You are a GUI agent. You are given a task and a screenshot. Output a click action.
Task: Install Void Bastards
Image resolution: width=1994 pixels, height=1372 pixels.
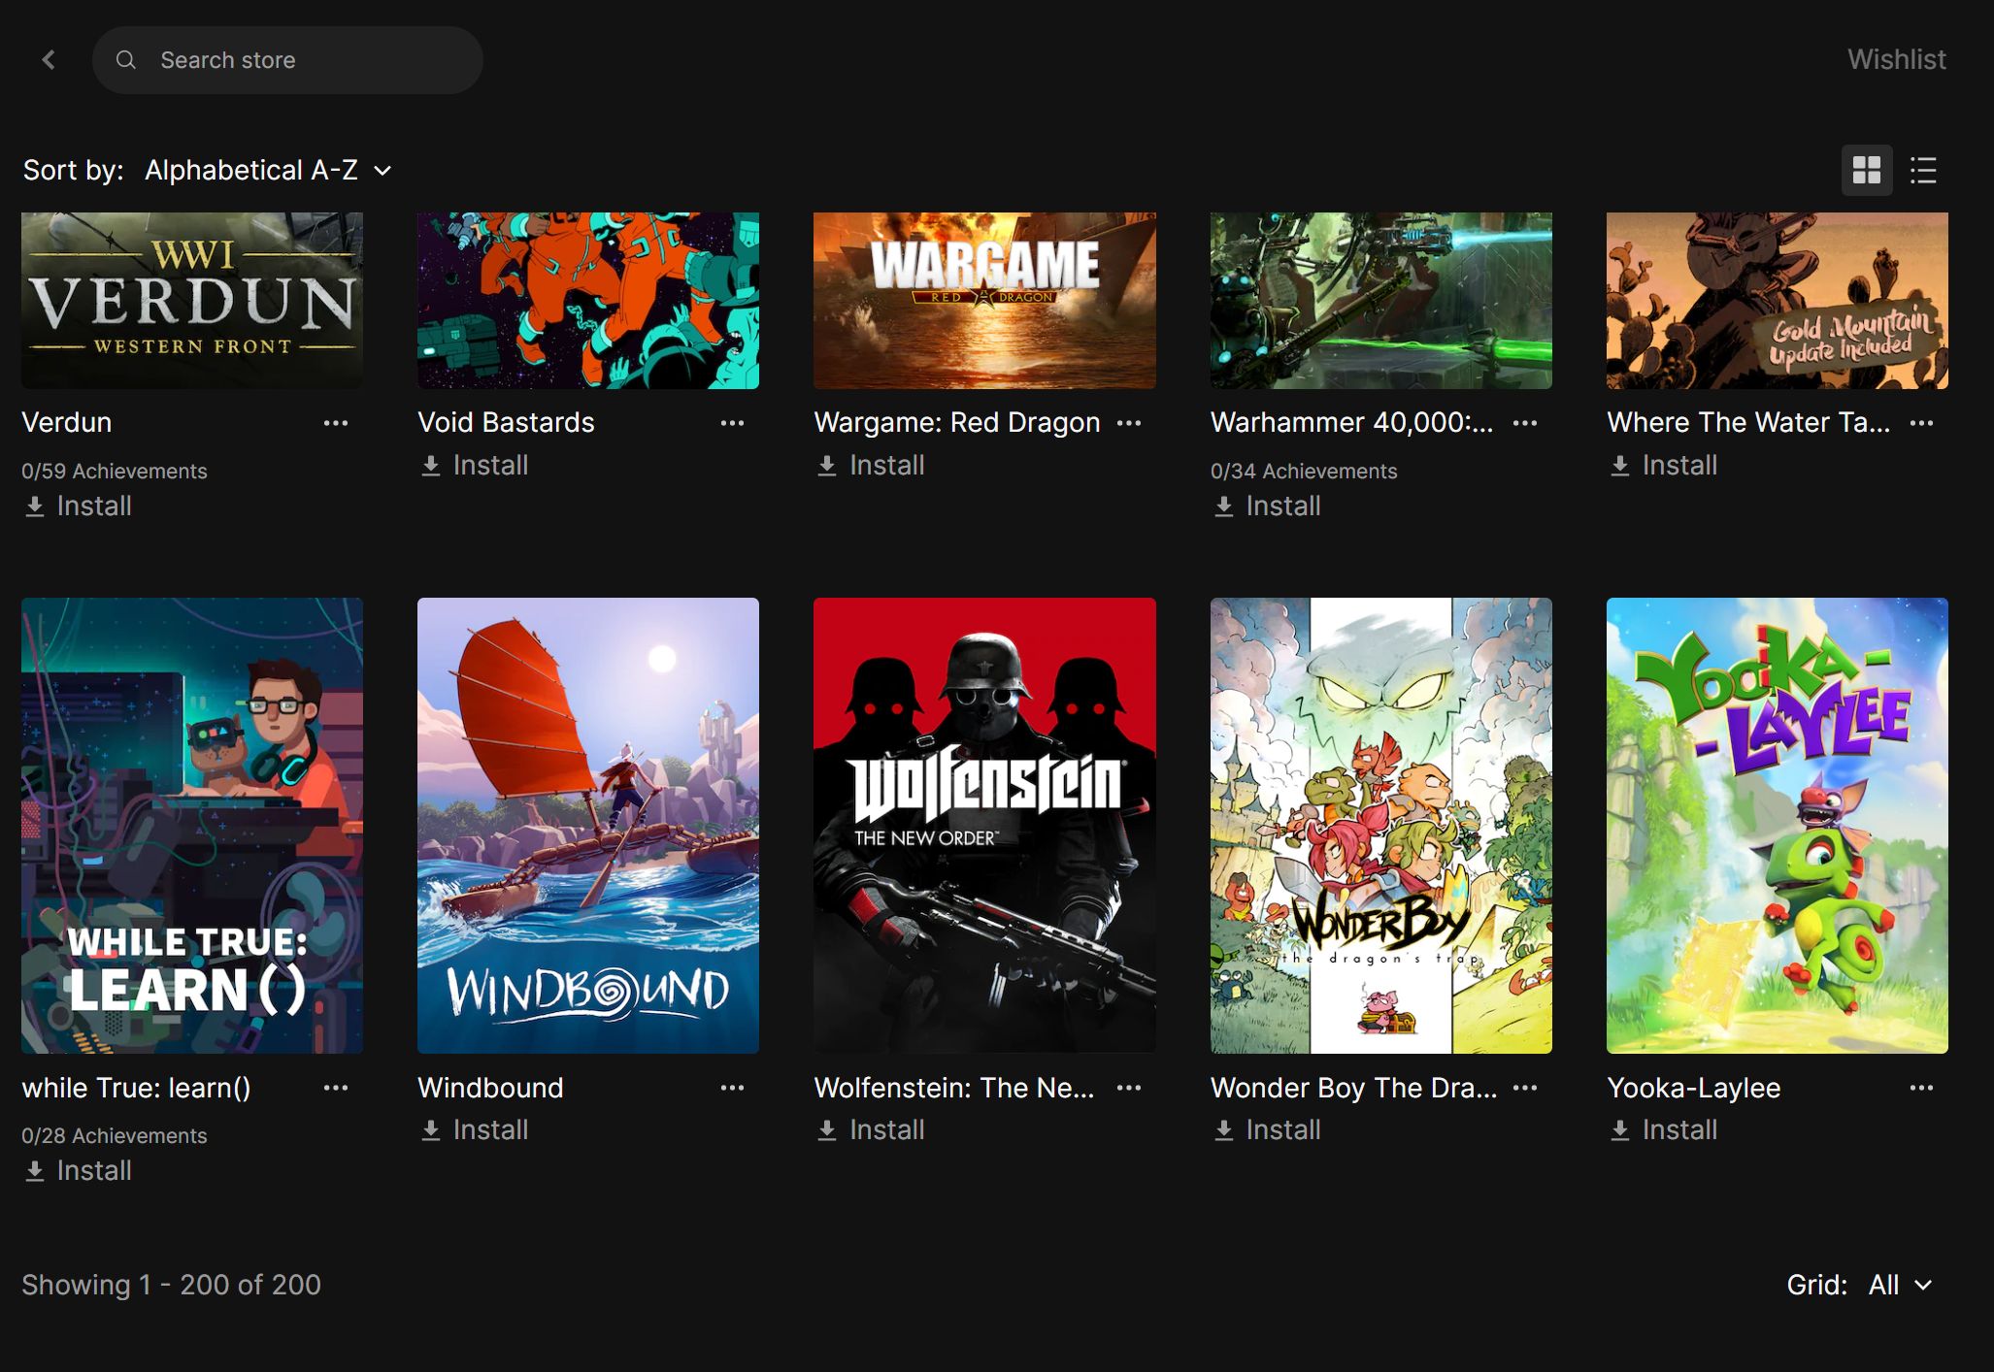click(x=476, y=466)
